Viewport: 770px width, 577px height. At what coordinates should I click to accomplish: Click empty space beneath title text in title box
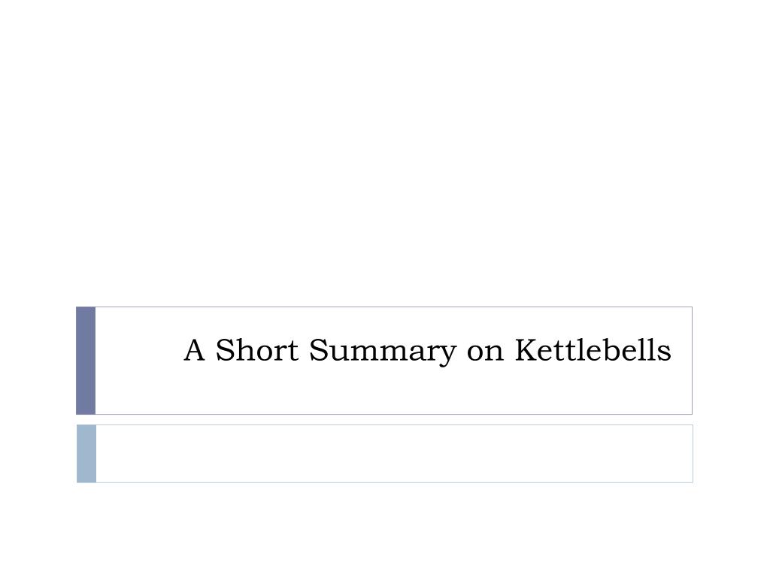pos(394,391)
